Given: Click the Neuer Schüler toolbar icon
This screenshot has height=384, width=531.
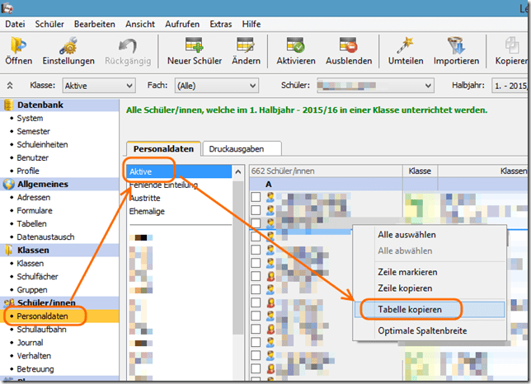Looking at the screenshot, I should click(x=195, y=44).
